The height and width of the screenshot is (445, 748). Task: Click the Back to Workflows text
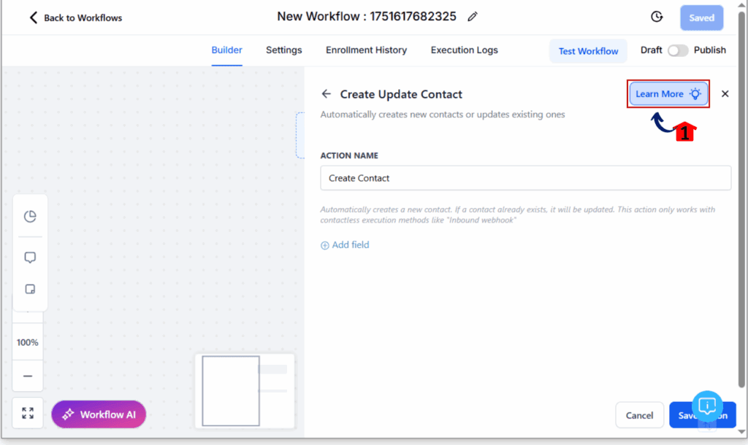click(x=83, y=18)
